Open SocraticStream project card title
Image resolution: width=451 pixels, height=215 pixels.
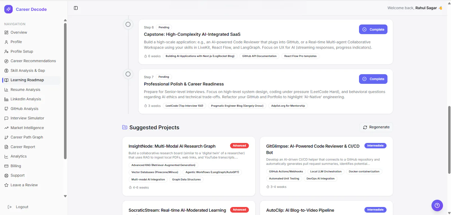click(x=177, y=210)
